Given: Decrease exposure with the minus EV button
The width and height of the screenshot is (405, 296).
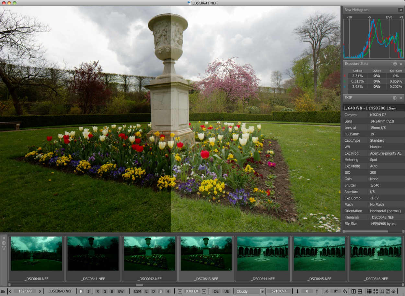Looking at the screenshot, I should pos(180,291).
